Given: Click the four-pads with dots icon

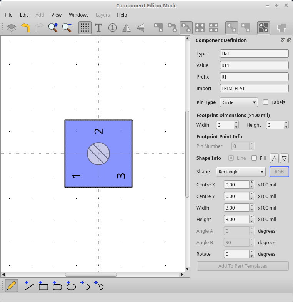Looking at the screenshot, I should [x=214, y=28].
